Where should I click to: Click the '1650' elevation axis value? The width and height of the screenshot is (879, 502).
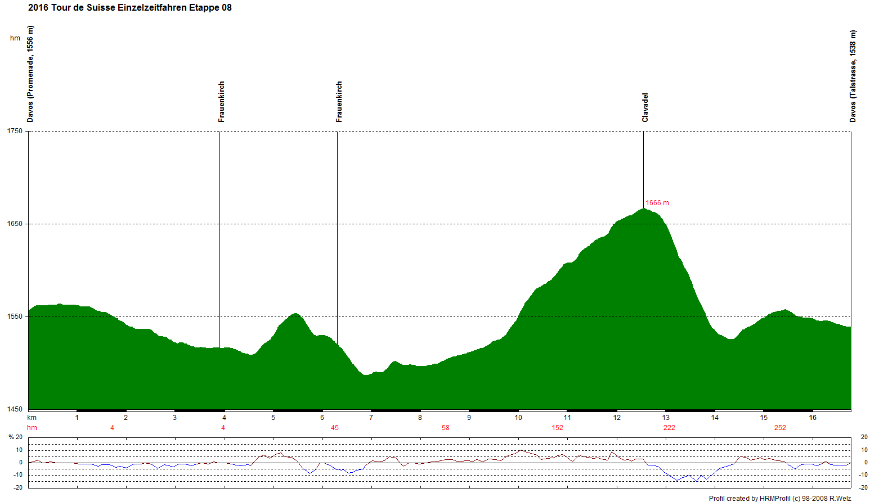pos(15,224)
